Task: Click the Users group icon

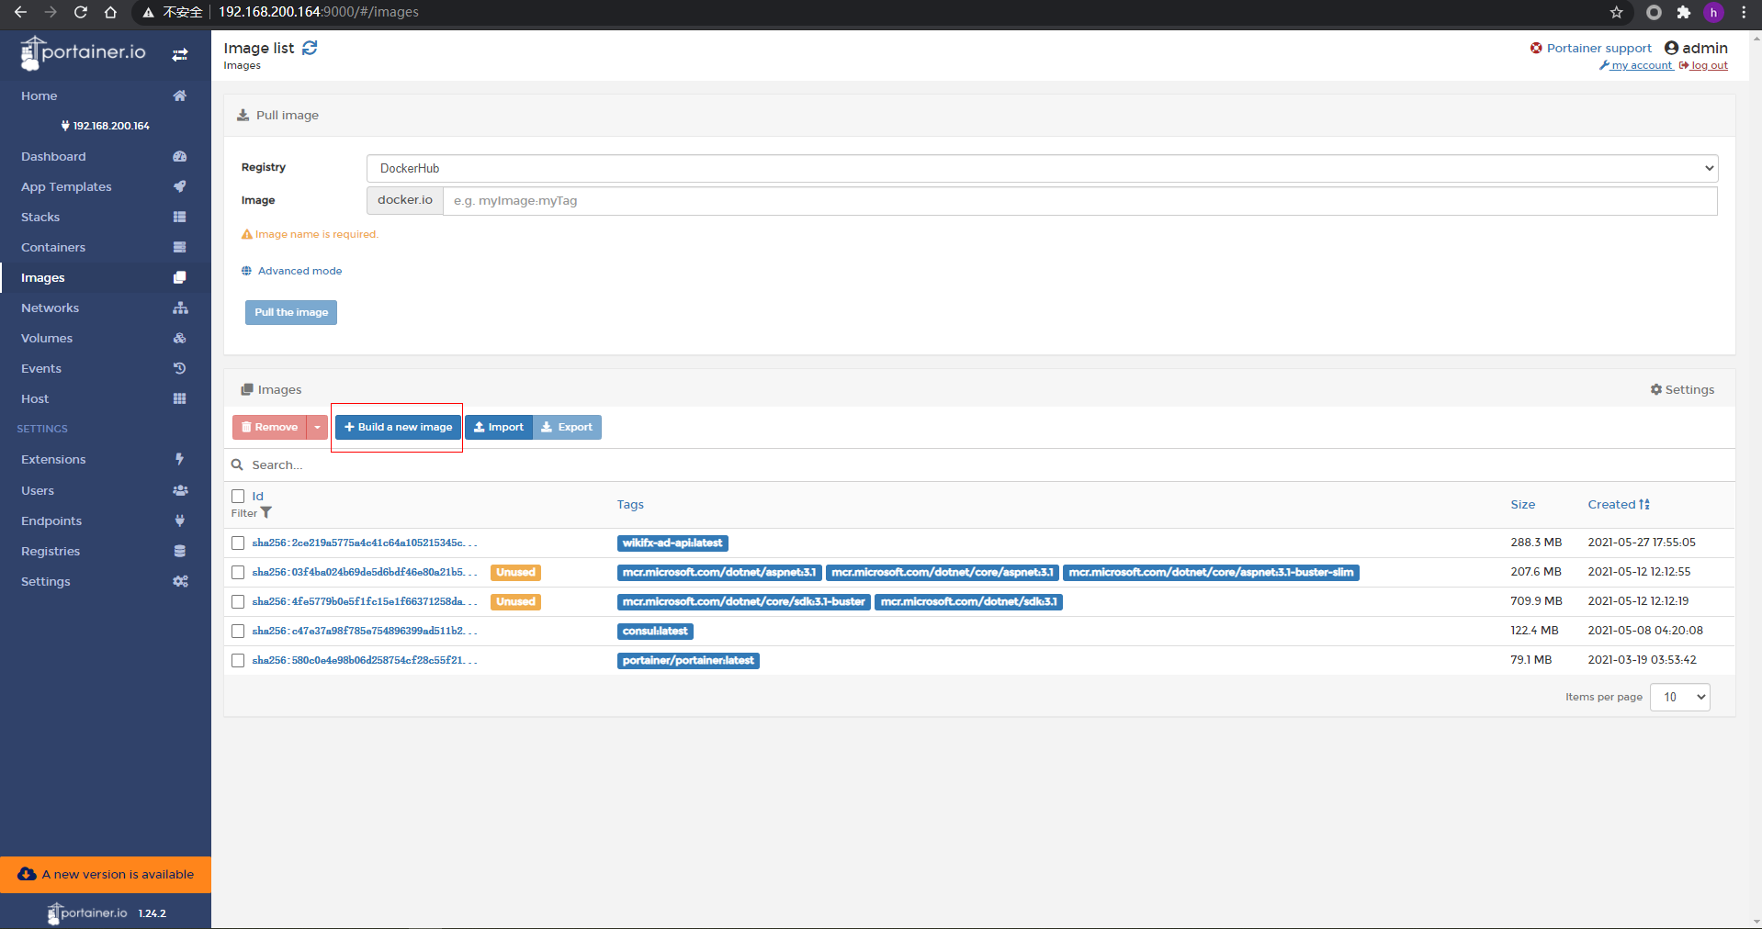Action: pos(180,490)
